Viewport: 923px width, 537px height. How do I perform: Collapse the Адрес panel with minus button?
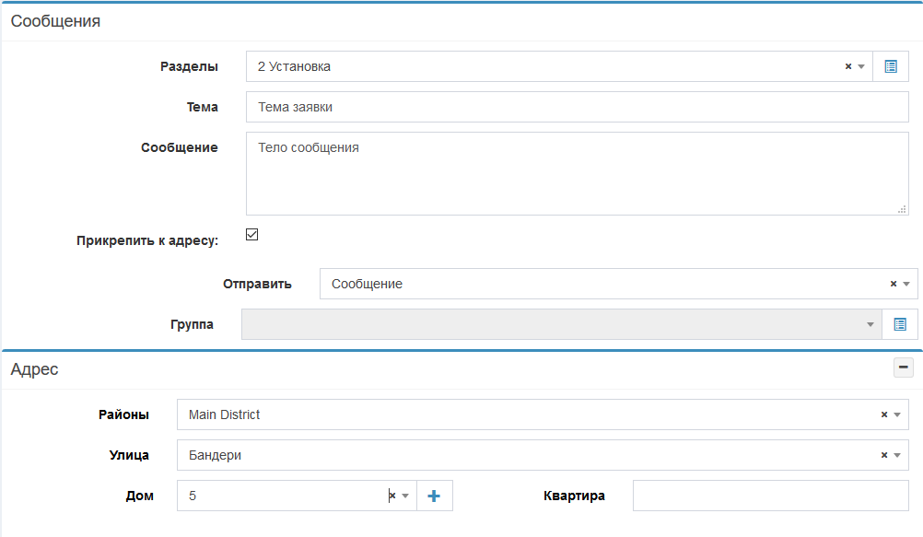[x=903, y=368]
